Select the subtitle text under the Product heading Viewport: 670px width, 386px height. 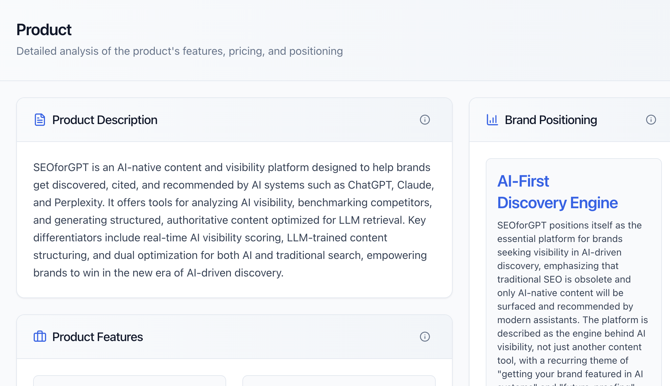click(x=180, y=51)
